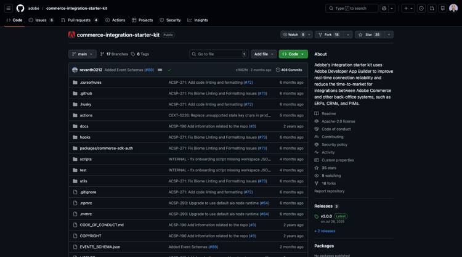
Task: Expand the Star lists dropdown arrow
Action: coord(389,35)
